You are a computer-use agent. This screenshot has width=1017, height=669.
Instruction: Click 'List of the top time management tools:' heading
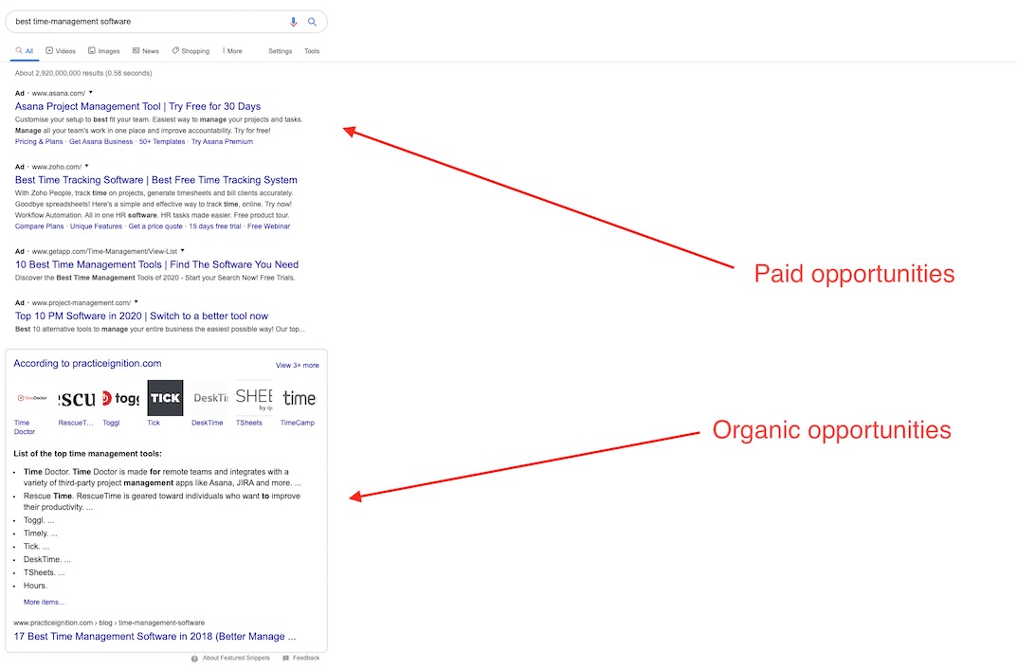pyautogui.click(x=87, y=454)
